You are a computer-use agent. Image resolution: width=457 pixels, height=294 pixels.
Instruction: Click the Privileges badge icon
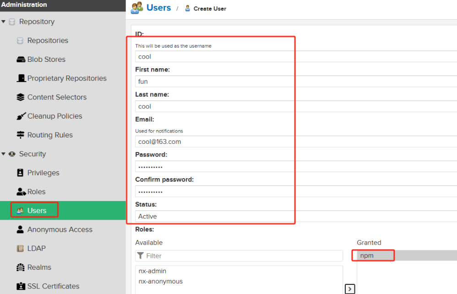[20, 173]
